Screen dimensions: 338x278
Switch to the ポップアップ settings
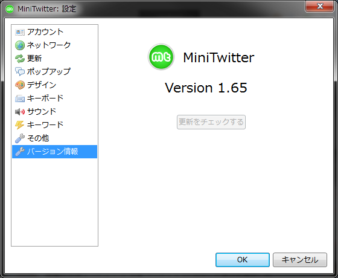[x=54, y=72]
